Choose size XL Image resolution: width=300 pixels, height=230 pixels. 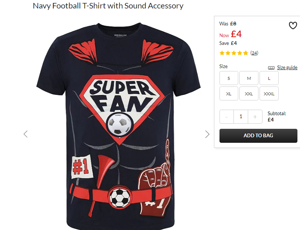tap(229, 93)
